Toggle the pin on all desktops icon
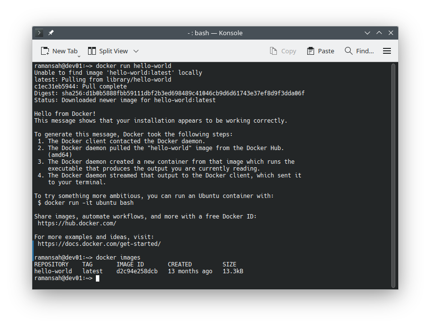 [51, 33]
